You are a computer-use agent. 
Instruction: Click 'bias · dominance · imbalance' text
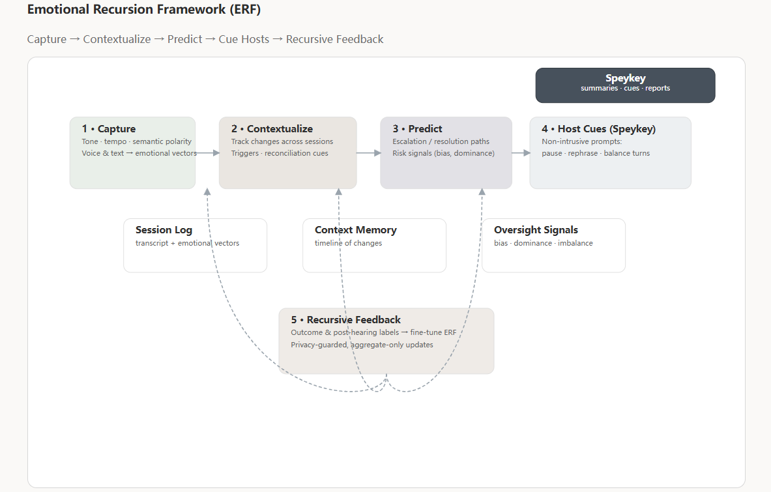pos(544,243)
